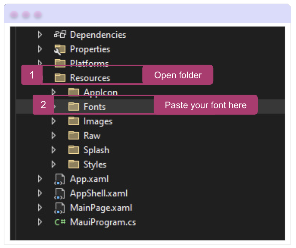Screen dimensions: 296x248
Task: Click the AppShell.xaml file icon
Action: (x=60, y=193)
